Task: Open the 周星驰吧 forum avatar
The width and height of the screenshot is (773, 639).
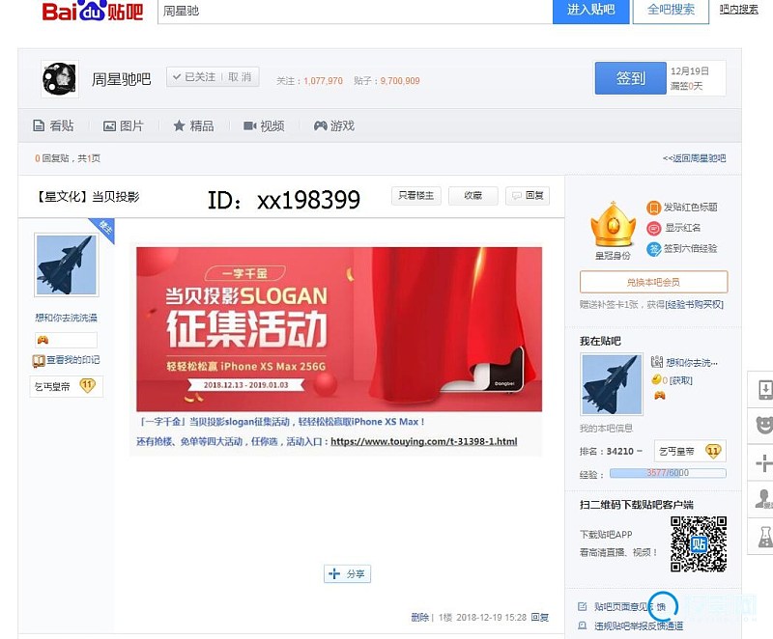Action: [x=60, y=79]
